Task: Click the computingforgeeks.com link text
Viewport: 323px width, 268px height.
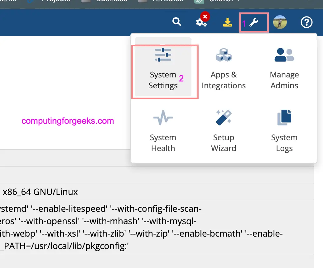Action: pos(67,121)
